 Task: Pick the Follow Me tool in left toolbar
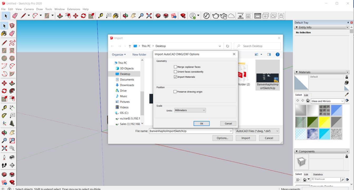12,91
